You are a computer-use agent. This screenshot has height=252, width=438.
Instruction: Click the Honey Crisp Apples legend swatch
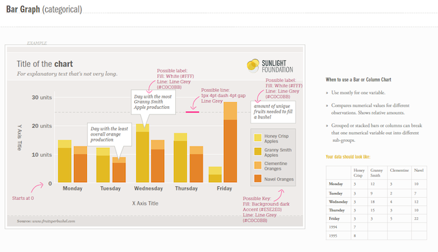[258, 138]
